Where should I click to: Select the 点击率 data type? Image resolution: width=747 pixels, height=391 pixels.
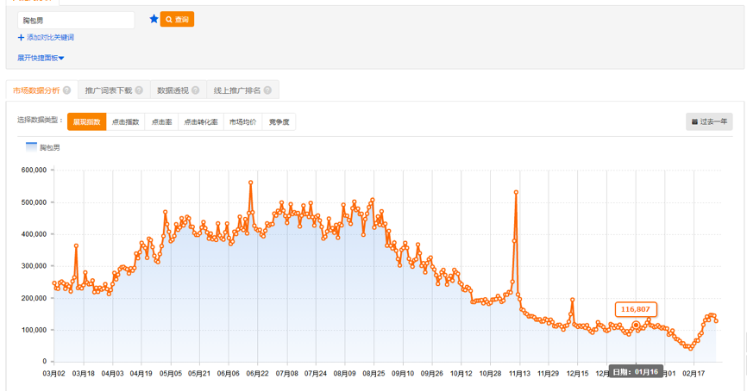click(161, 122)
